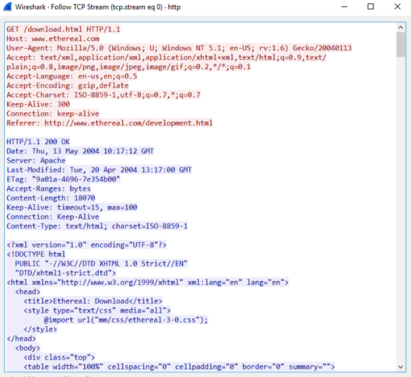Viewport: 411px width, 377px height.
Task: Click the Content-Type: text/html line
Action: (x=97, y=226)
